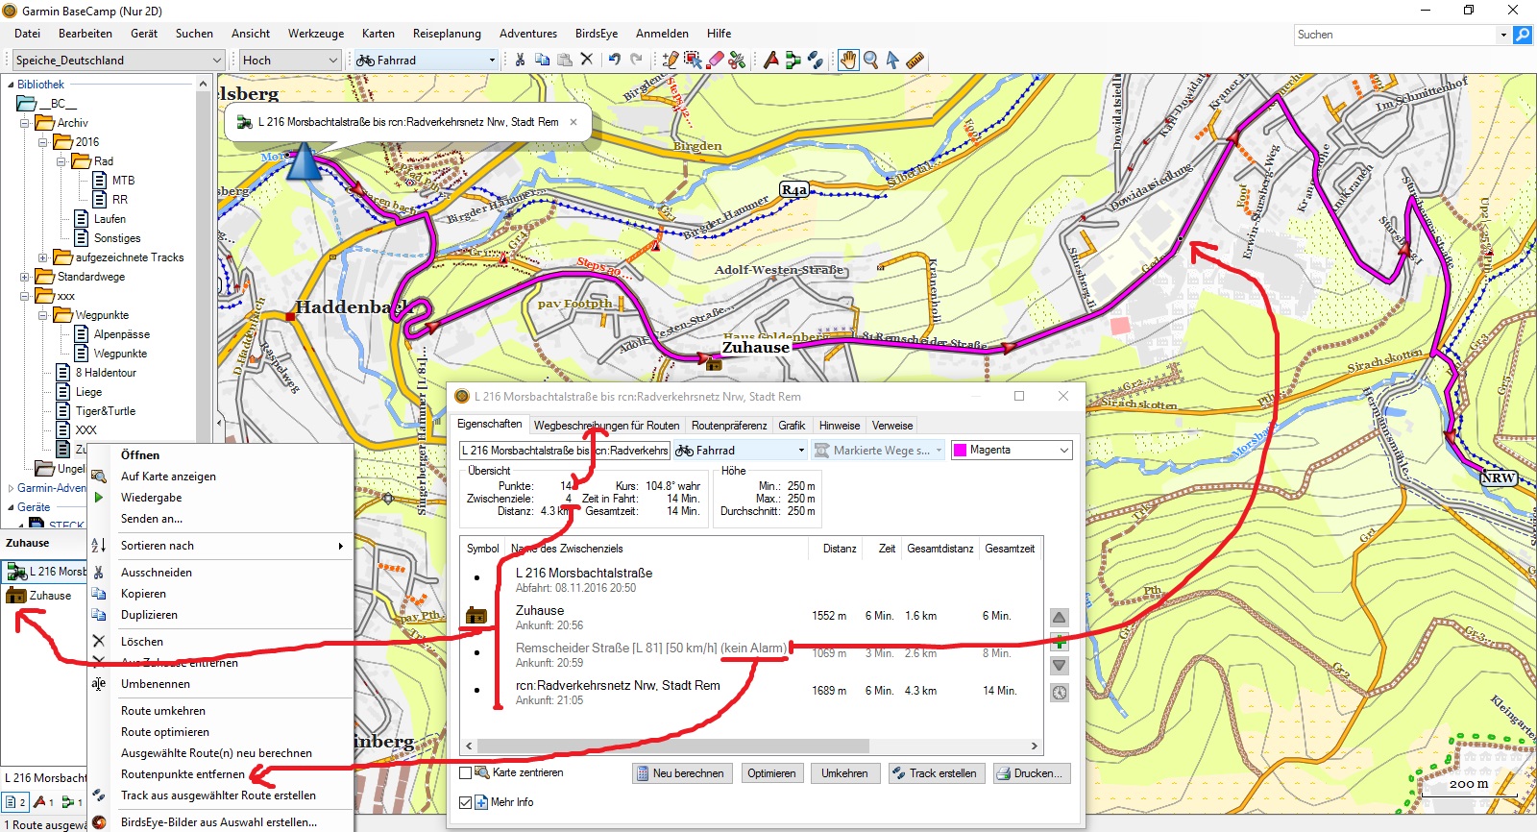Switch to the Hinweise tab
Viewport: 1537px width, 832px height.
840,426
